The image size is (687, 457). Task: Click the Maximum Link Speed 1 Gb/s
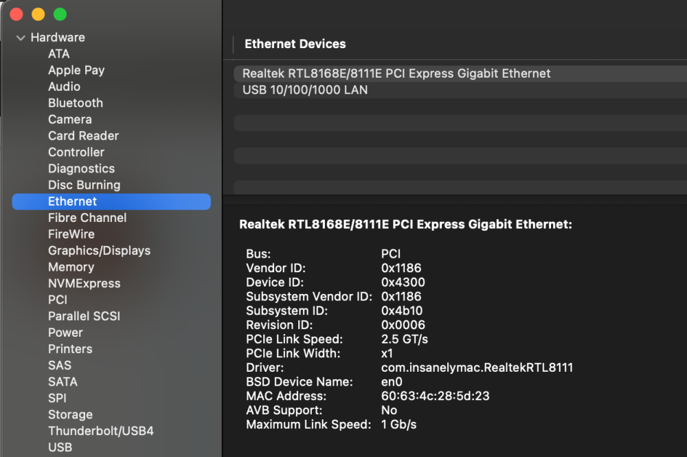tap(398, 425)
